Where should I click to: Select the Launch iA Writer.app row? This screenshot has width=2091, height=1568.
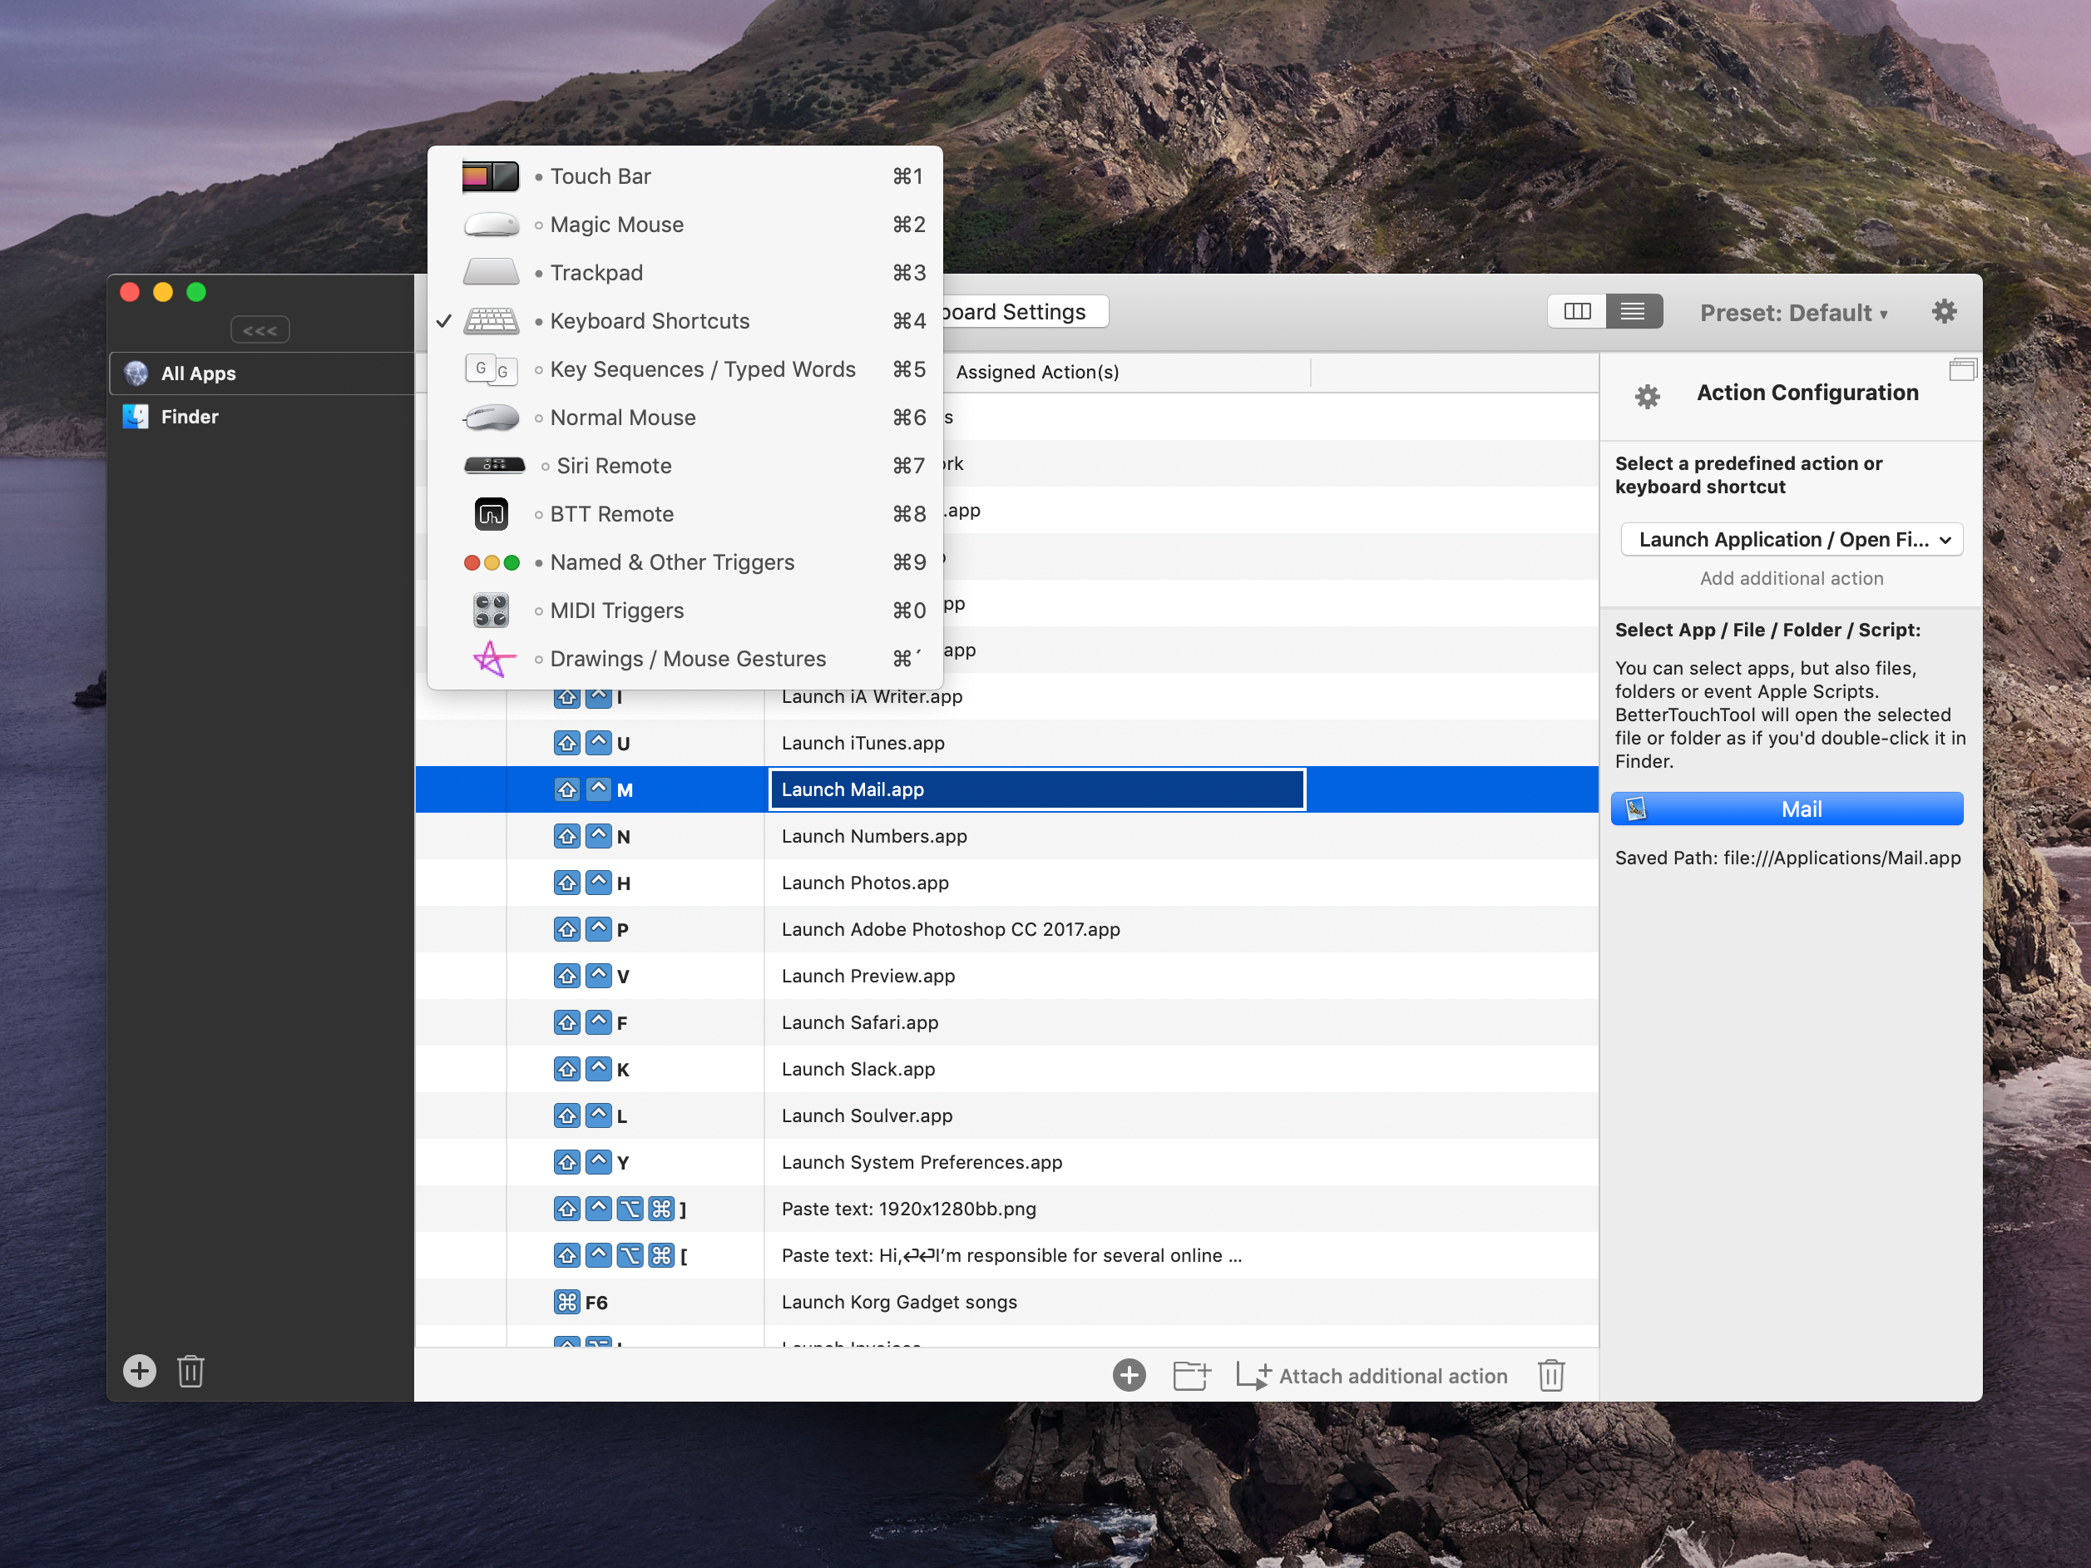click(x=1006, y=696)
